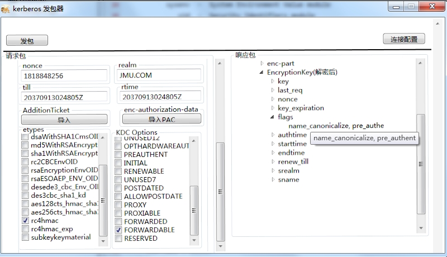Click the till date input field
This screenshot has height=257, width=447.
pyautogui.click(x=64, y=97)
